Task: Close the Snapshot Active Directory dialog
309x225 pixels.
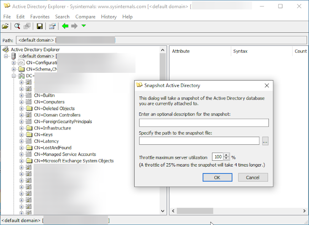Action: click(x=267, y=85)
